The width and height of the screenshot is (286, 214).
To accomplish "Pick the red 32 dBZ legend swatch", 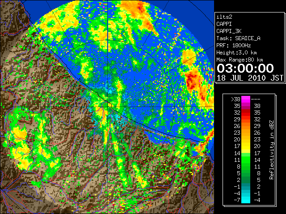I will point(246,113).
